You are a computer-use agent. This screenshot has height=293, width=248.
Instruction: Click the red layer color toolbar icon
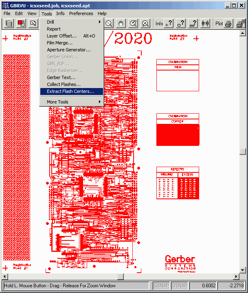coord(22,24)
